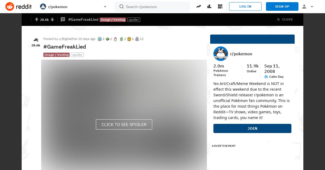This screenshot has width=325, height=170.
Task: Open the Reddit home logo
Action: click(18, 6)
